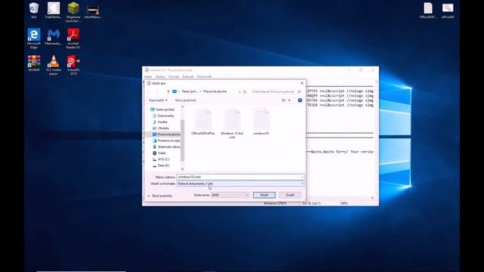This screenshot has width=484, height=272.
Task: Click Pracovná plocha in the address breadcrumb
Action: tap(215, 91)
